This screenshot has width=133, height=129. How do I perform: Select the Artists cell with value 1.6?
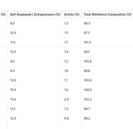pyautogui.click(x=71, y=71)
